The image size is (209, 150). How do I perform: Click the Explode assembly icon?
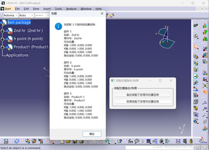pyautogui.click(x=205, y=85)
